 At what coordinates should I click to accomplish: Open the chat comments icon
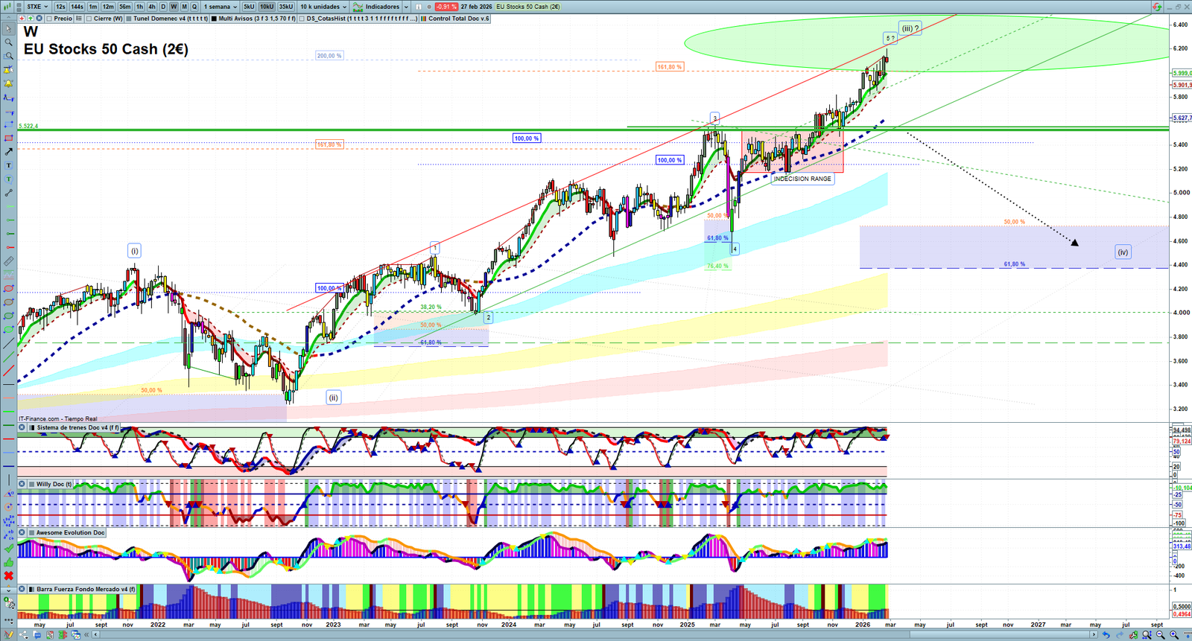click(x=37, y=634)
